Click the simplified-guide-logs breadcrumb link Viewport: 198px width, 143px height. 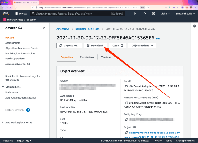pos(87,29)
